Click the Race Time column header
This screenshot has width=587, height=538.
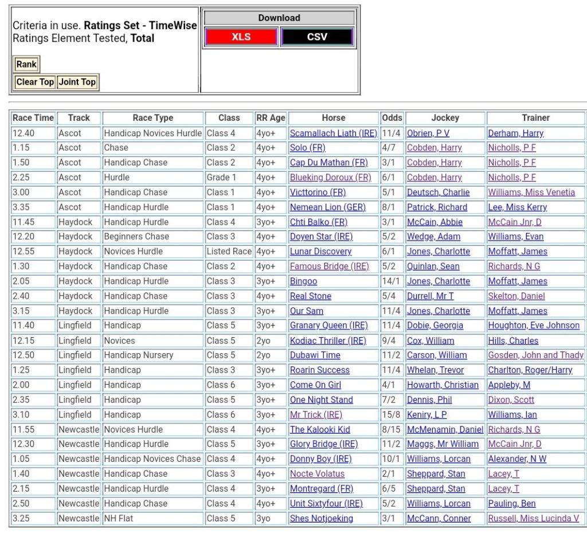[33, 118]
